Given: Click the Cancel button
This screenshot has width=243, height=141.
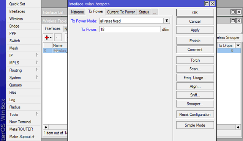Looking at the screenshot, I should click(195, 21).
